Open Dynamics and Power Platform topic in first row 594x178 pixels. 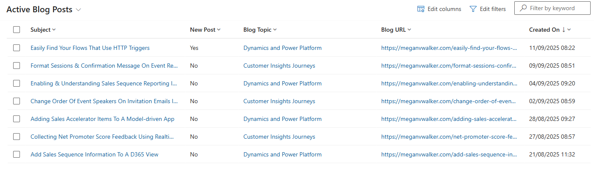point(282,48)
